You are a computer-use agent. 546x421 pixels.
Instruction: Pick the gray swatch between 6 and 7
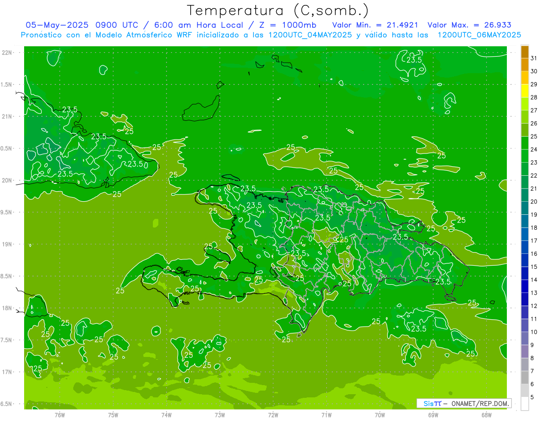pos(525,377)
